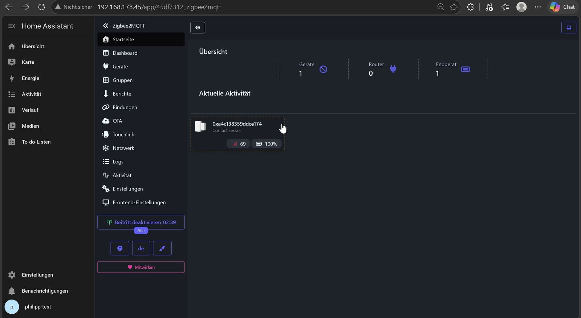Open browser zoom control
581x318 pixels.
point(441,7)
